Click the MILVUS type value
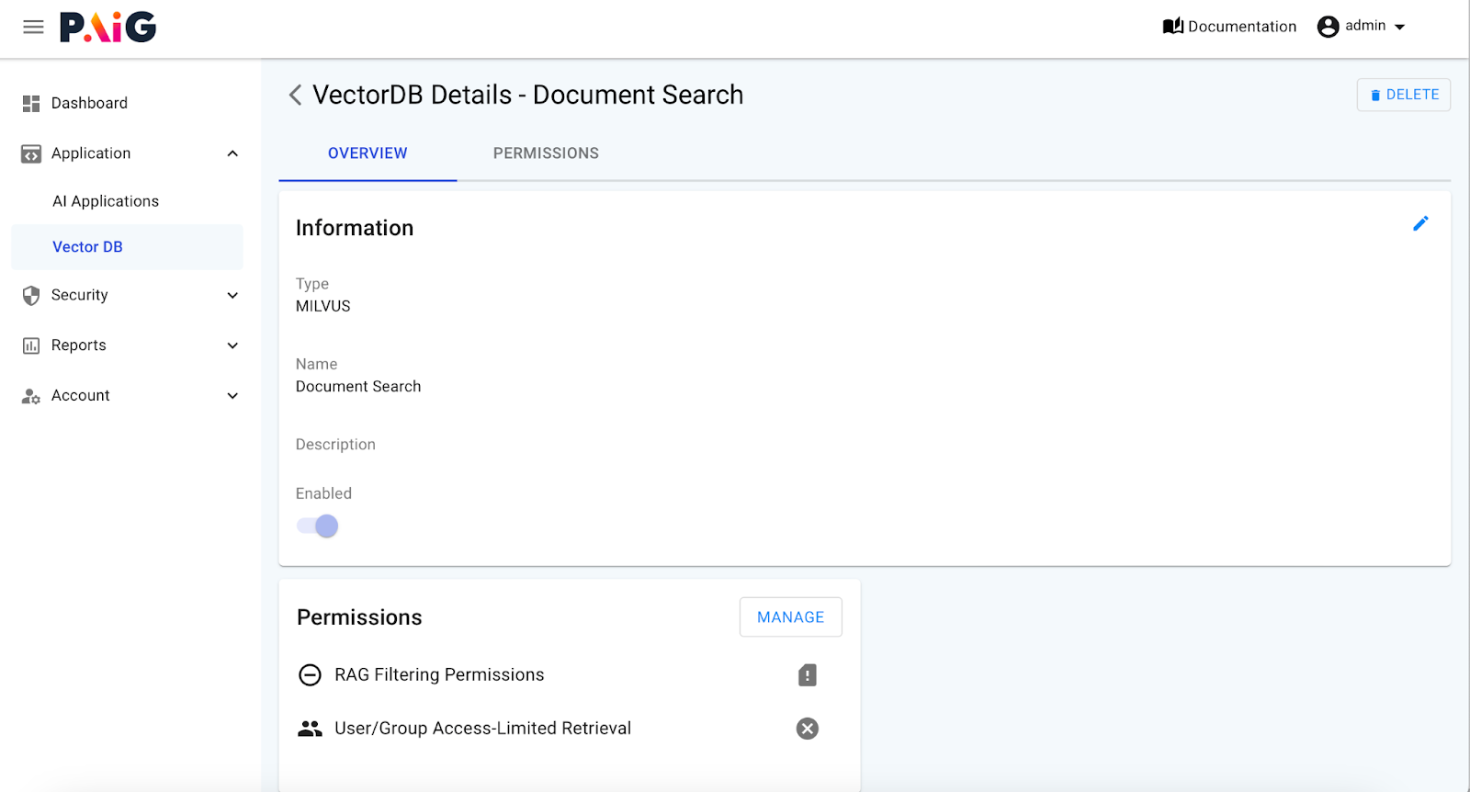The height and width of the screenshot is (792, 1470). (x=322, y=307)
